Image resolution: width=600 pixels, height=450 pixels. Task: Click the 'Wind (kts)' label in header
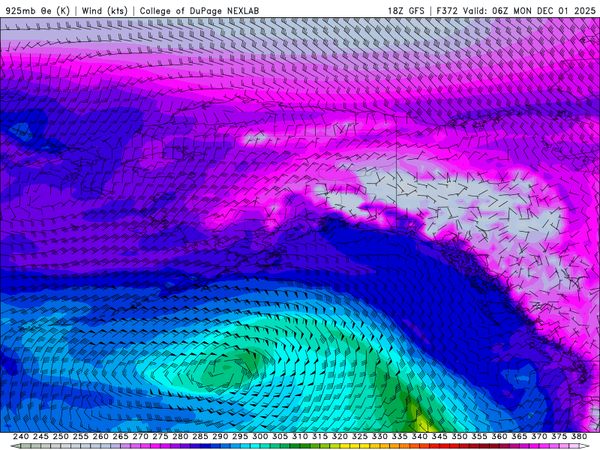tap(104, 10)
